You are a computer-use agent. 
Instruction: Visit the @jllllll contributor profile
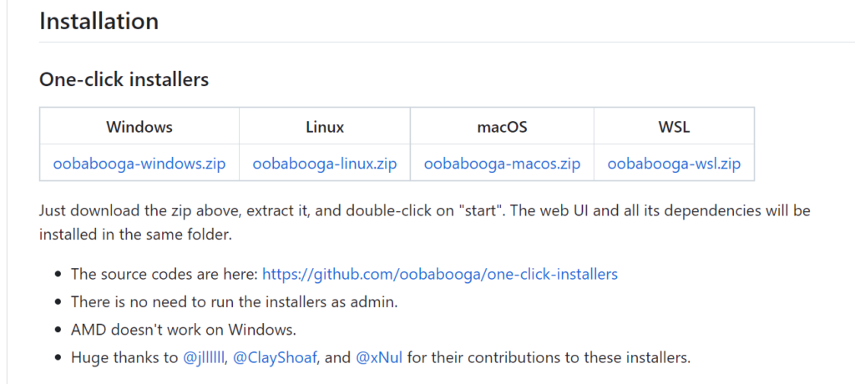tap(204, 358)
